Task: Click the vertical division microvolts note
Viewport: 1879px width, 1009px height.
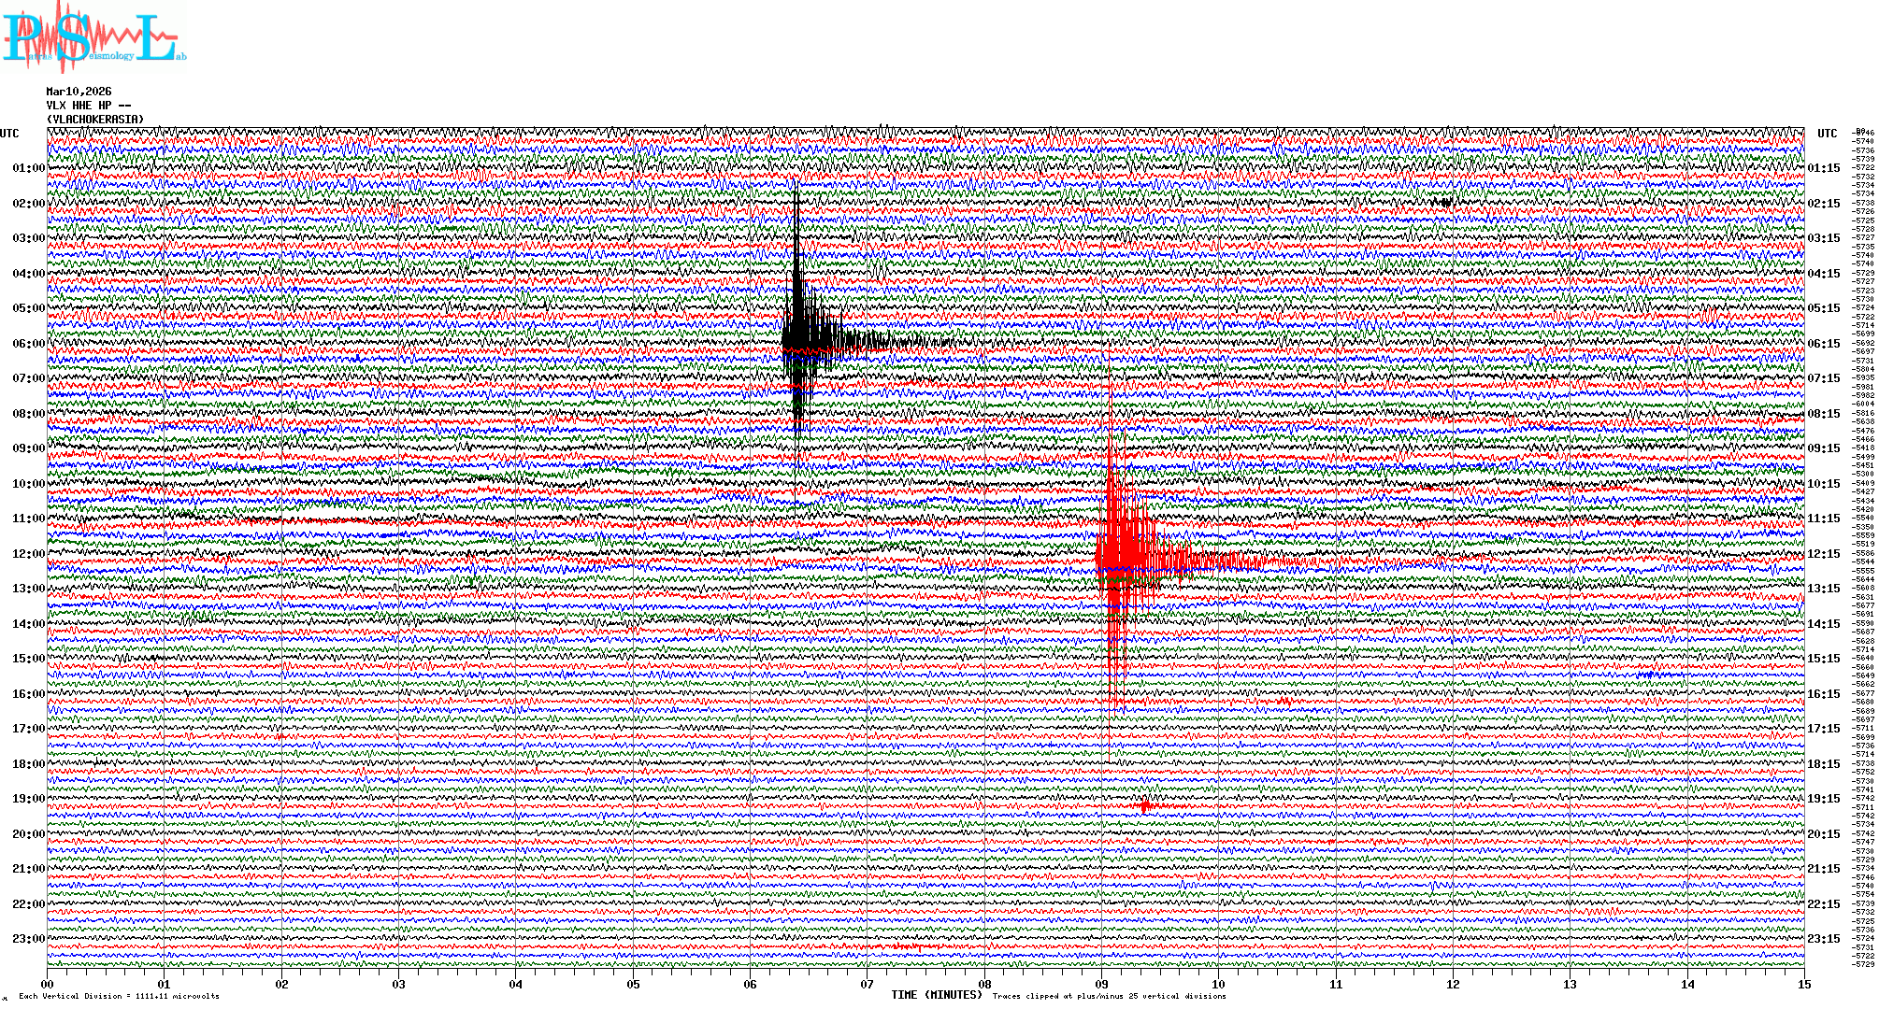Action: pyautogui.click(x=119, y=996)
